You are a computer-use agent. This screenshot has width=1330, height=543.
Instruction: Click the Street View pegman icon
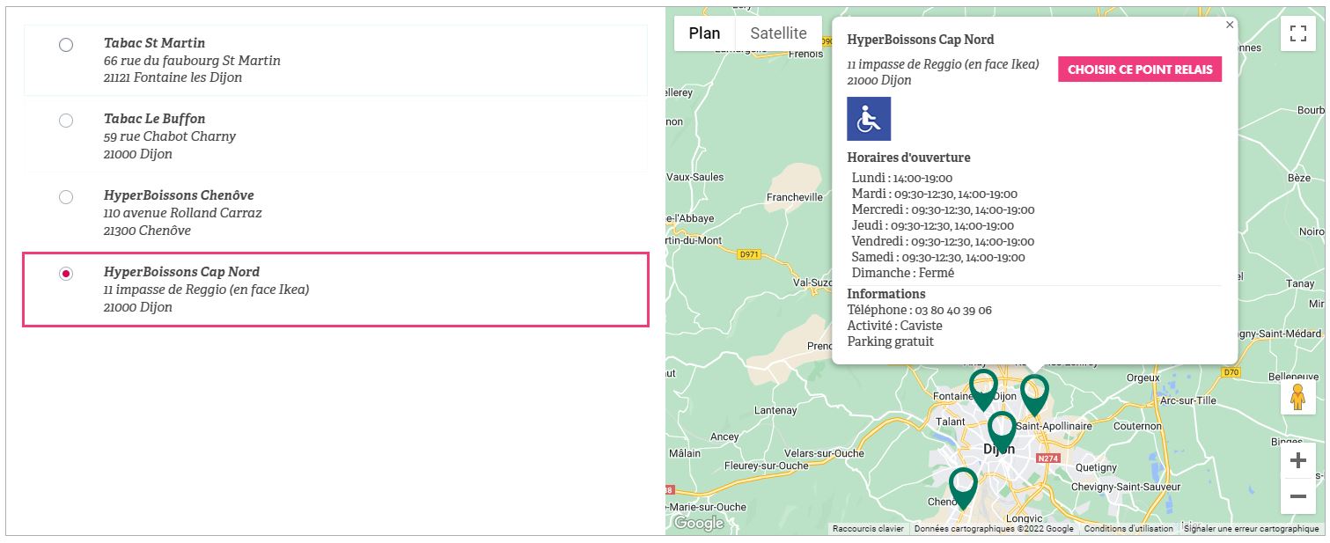[x=1297, y=397]
